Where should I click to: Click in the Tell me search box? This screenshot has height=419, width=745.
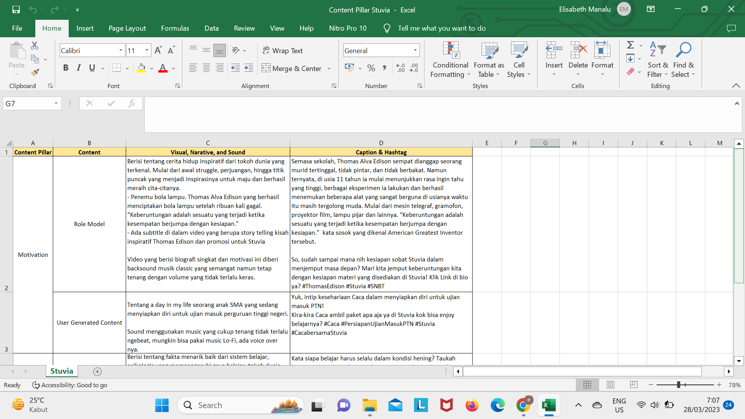(442, 28)
